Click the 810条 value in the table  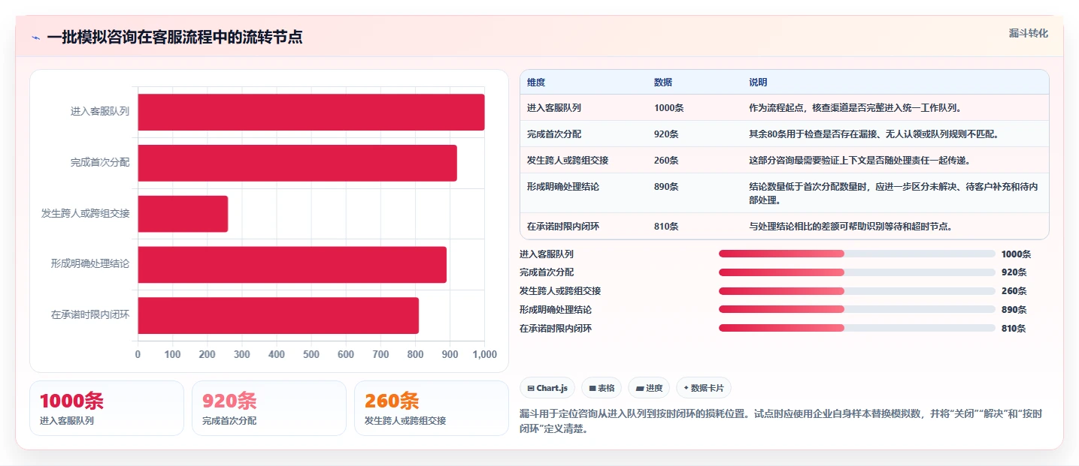point(666,226)
